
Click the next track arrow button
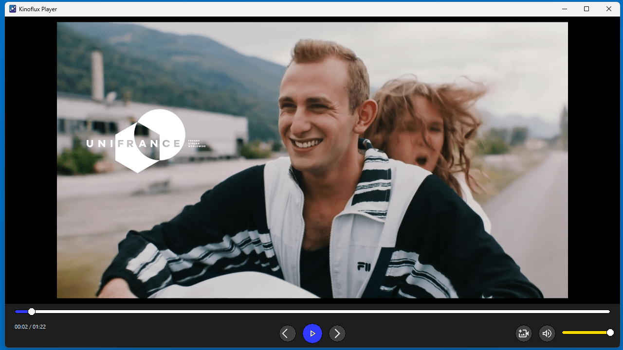tap(337, 333)
